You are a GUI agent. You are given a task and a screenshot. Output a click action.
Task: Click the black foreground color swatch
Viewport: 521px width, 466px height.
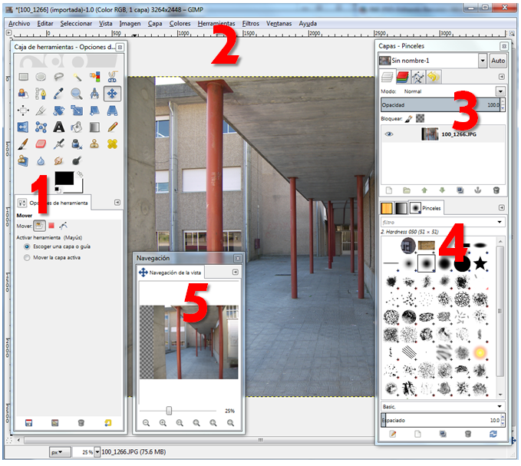pyautogui.click(x=64, y=178)
